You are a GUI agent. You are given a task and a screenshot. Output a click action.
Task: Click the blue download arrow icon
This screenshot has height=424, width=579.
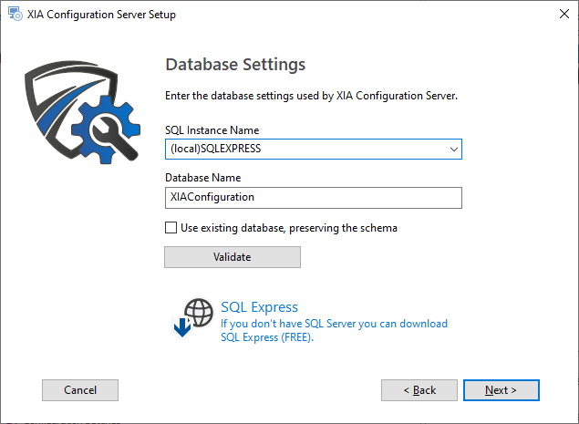click(182, 327)
